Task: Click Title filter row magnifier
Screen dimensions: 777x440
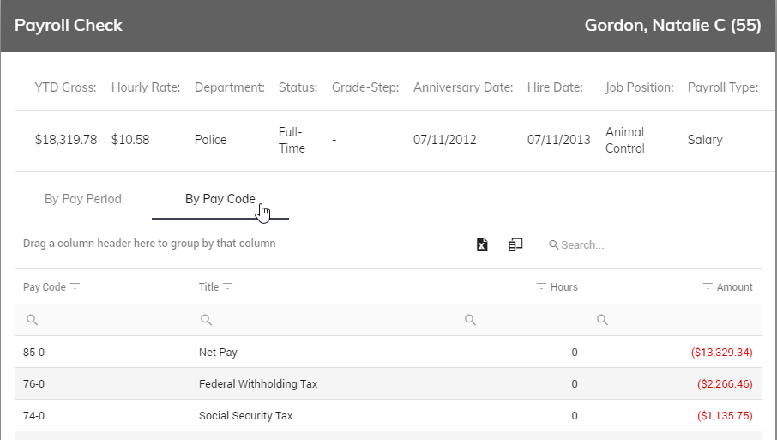Action: [x=206, y=320]
